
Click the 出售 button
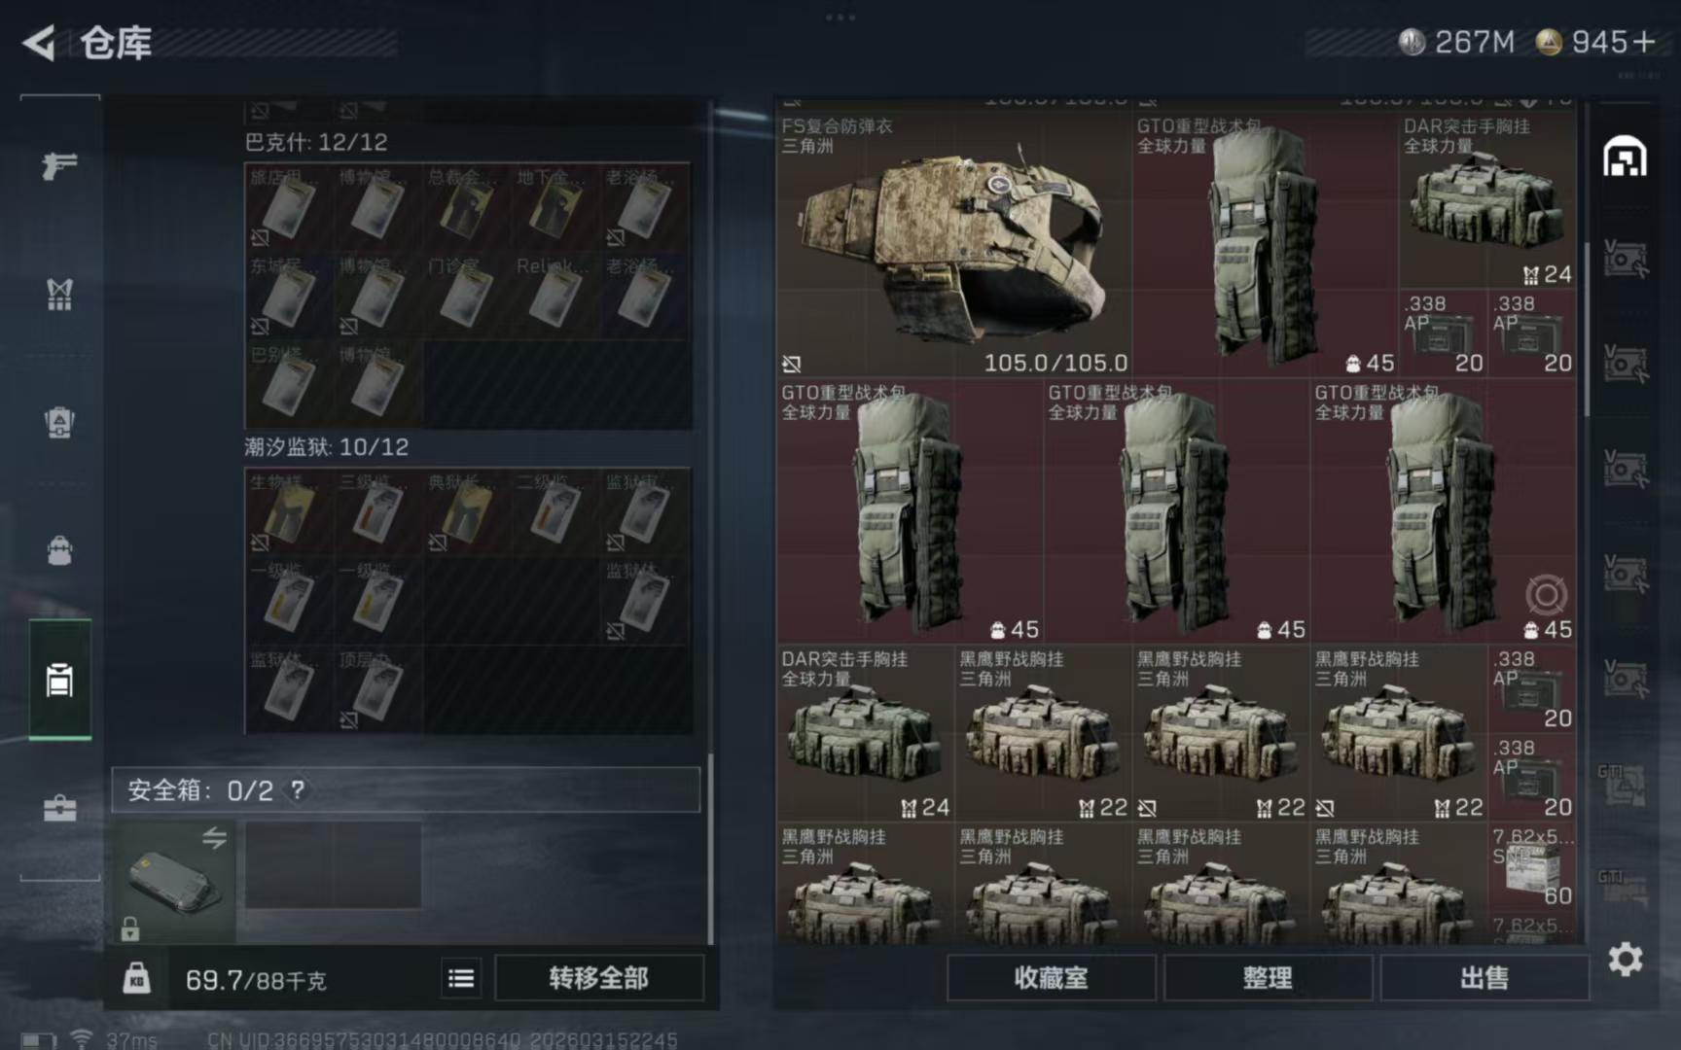pos(1484,978)
